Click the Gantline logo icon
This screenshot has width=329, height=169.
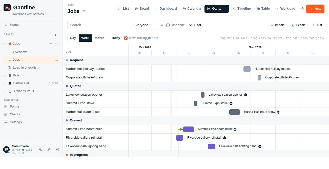point(7,8)
